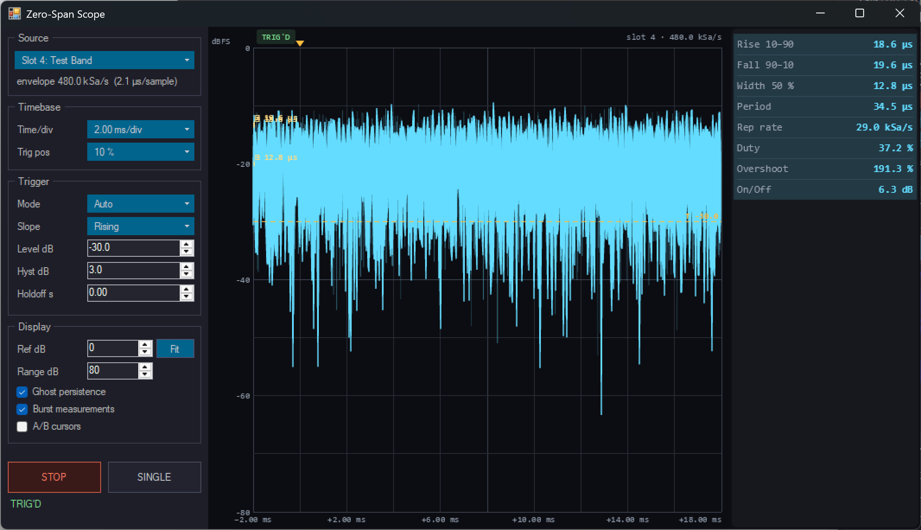Select the Period measurement row
The width and height of the screenshot is (921, 530).
click(x=825, y=106)
